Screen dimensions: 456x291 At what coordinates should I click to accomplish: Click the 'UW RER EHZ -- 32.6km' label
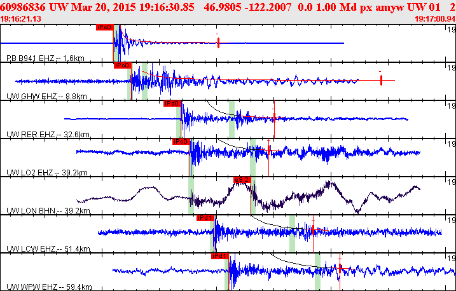48,135
